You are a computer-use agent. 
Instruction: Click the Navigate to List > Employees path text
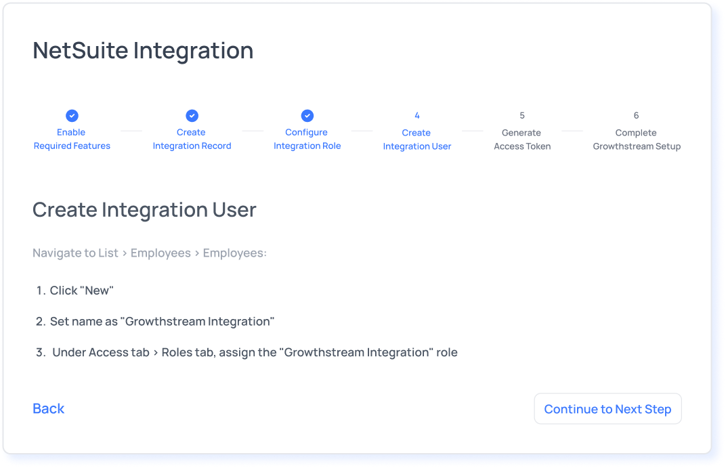tap(150, 253)
